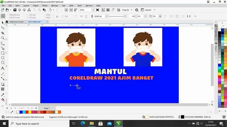Select the Rectangle tool
The image size is (227, 127).
point(2,53)
